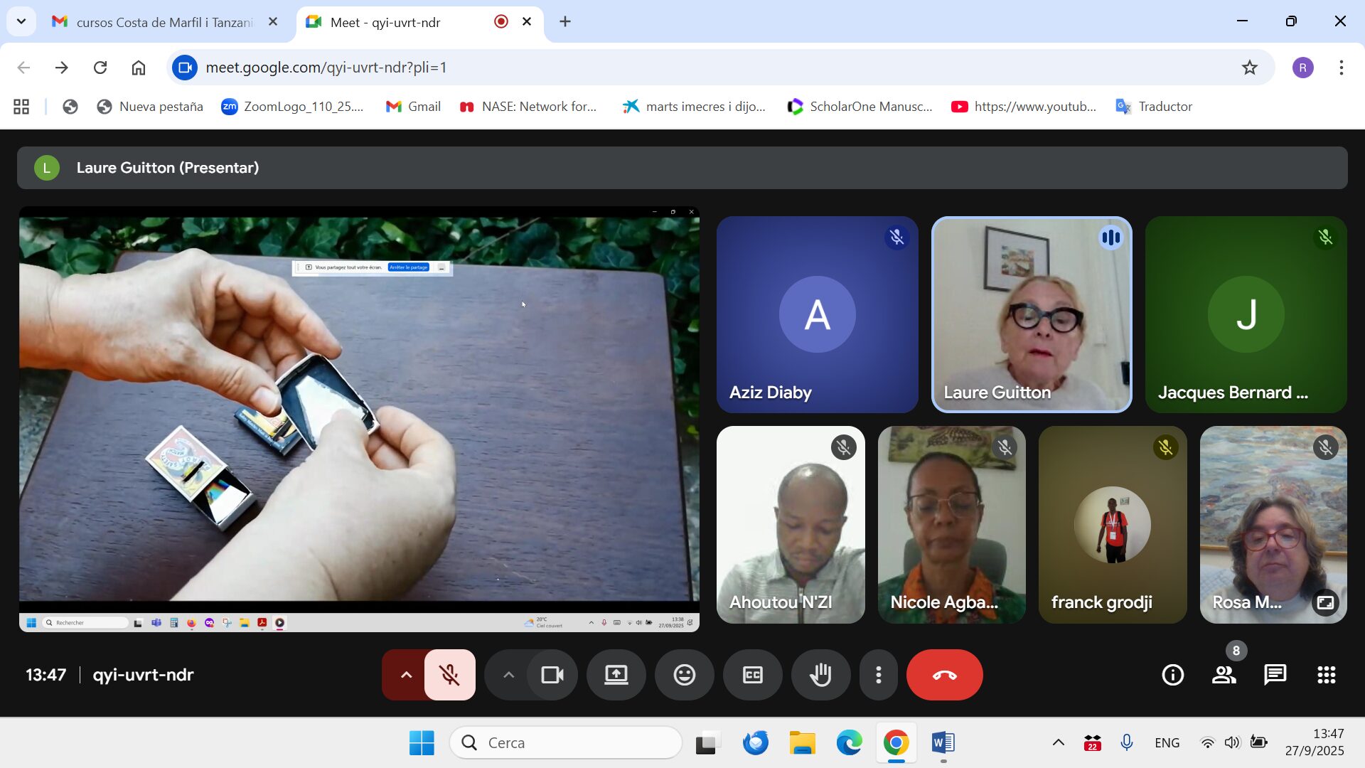The image size is (1365, 768).
Task: Start presenting your screen
Action: tap(616, 675)
